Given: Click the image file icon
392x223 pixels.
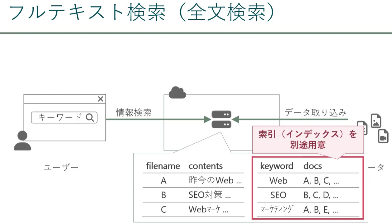Looking at the screenshot, I should point(376,121).
